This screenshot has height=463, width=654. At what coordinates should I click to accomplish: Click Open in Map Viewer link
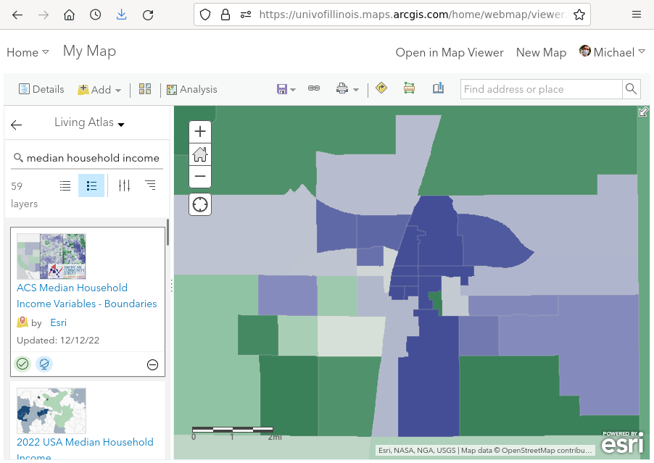pyautogui.click(x=449, y=52)
